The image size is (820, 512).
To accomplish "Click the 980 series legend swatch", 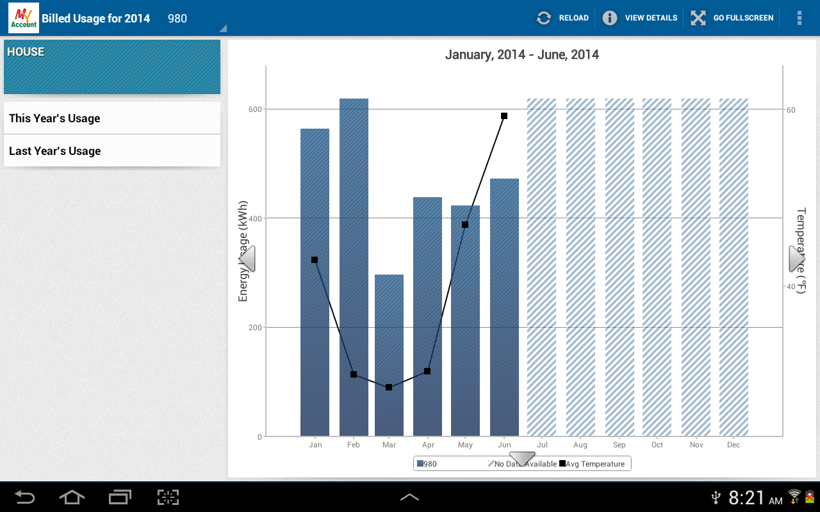I will pos(420,464).
